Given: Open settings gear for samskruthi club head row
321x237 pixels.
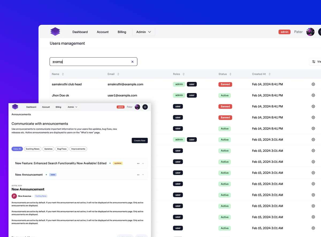Looking at the screenshot, I should coord(313,84).
